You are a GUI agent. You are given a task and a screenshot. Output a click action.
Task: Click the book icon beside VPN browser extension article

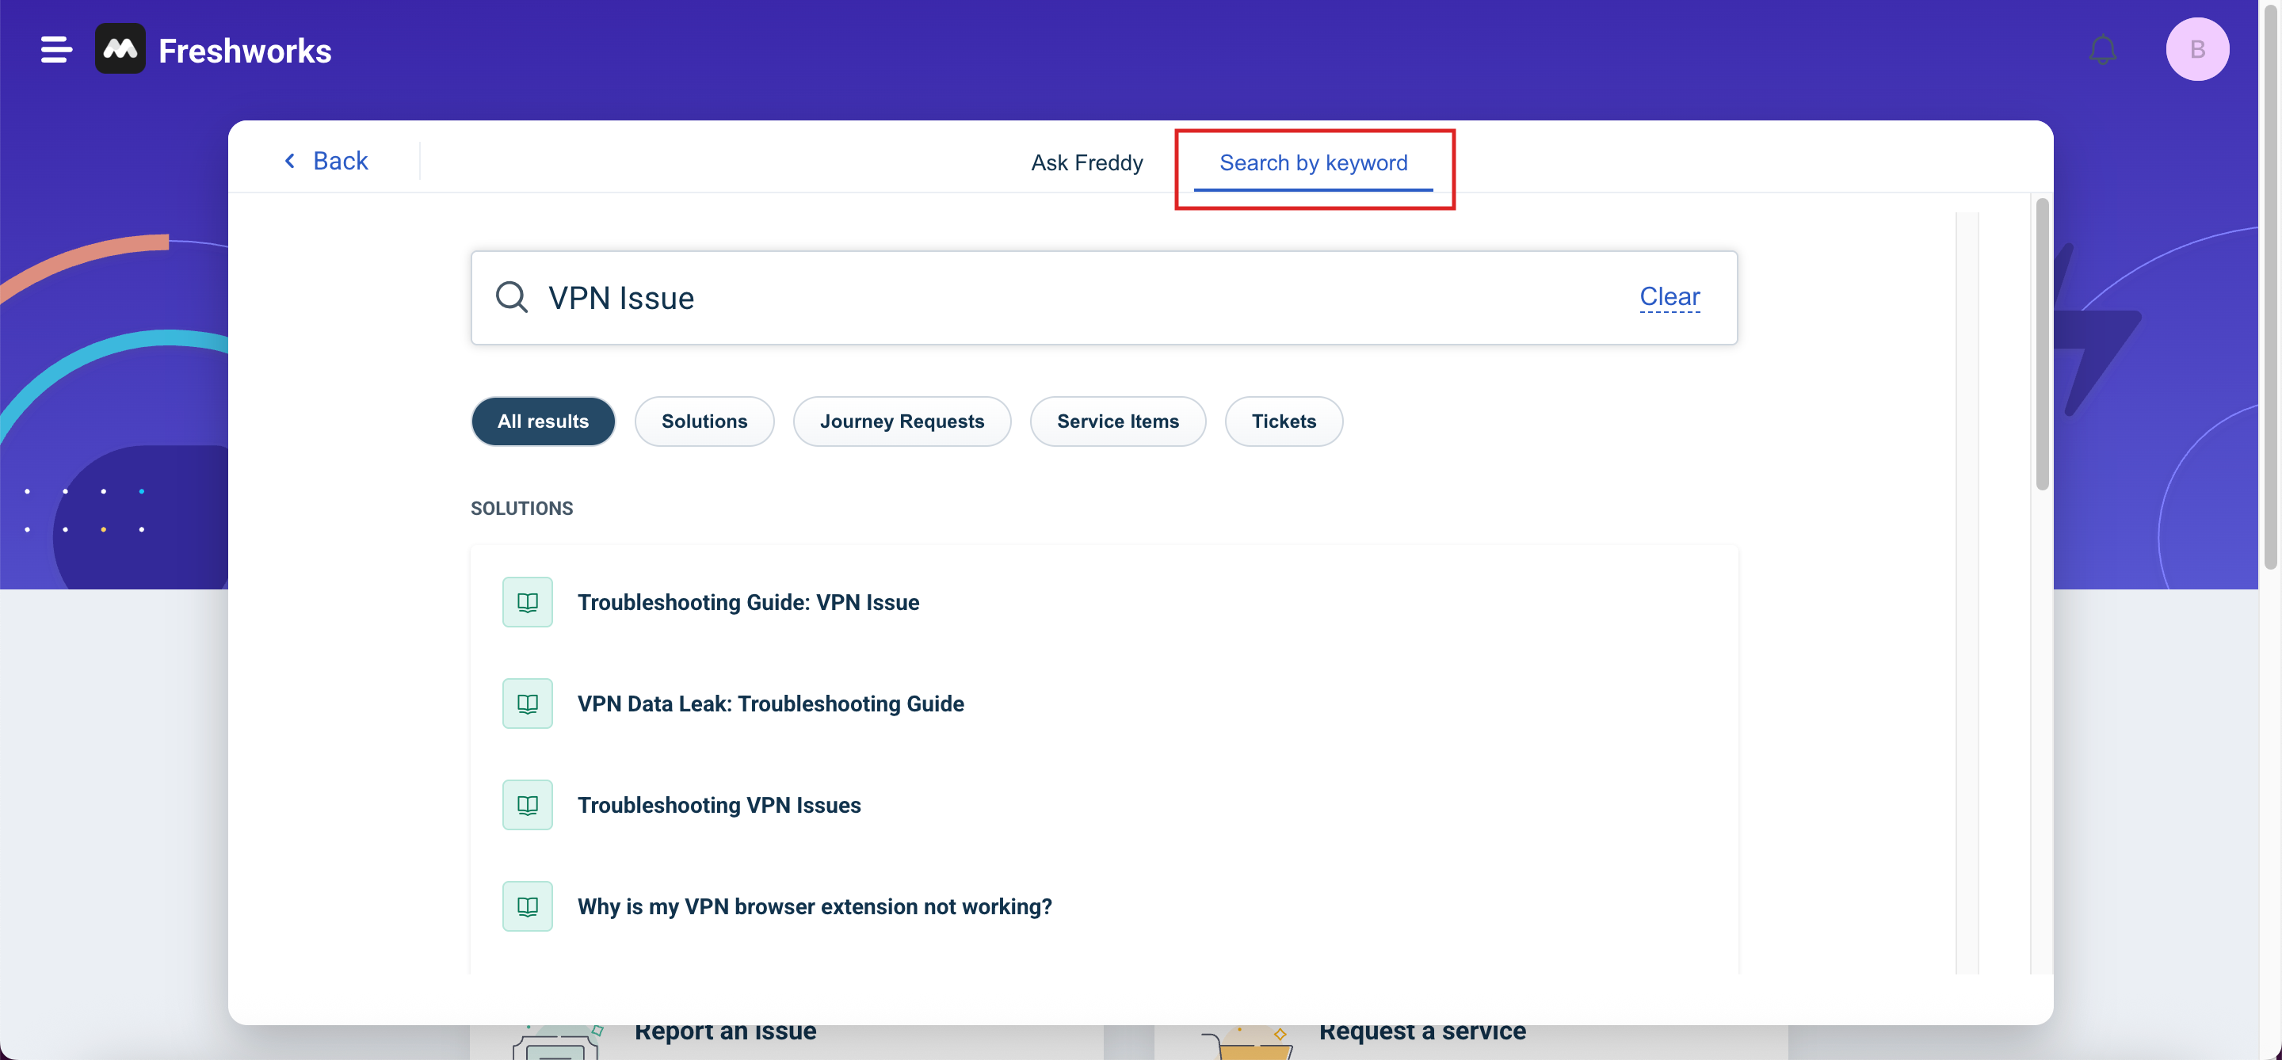(527, 906)
